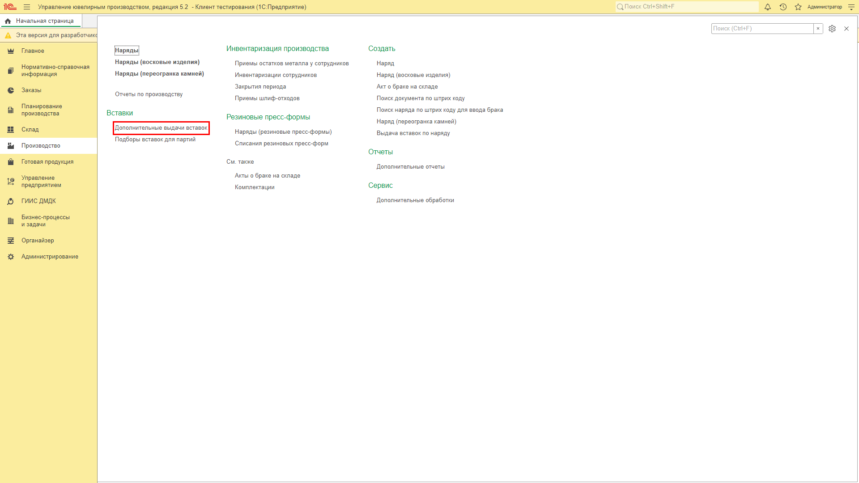
Task: Open the Заказы section
Action: [x=48, y=90]
